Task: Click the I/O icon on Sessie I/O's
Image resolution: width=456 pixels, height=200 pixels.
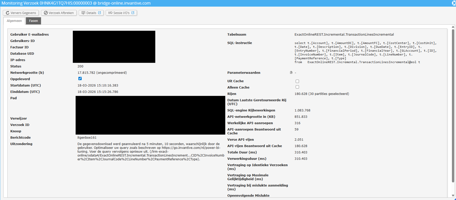Action: [110, 13]
